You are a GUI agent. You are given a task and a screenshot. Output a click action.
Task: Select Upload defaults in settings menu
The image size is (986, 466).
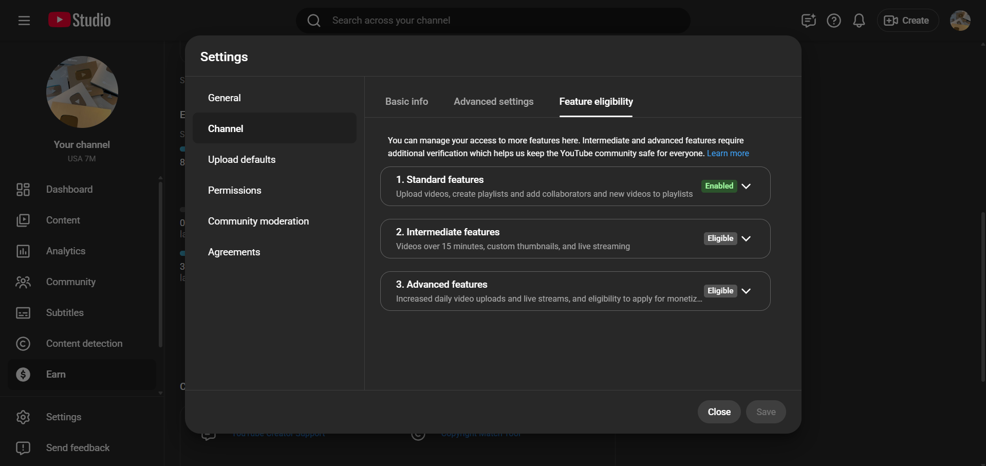241,160
